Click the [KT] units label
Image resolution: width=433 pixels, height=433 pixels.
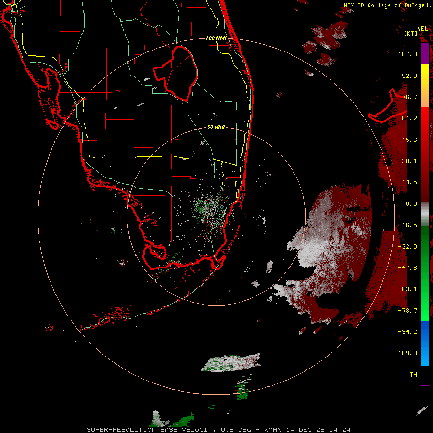411,33
